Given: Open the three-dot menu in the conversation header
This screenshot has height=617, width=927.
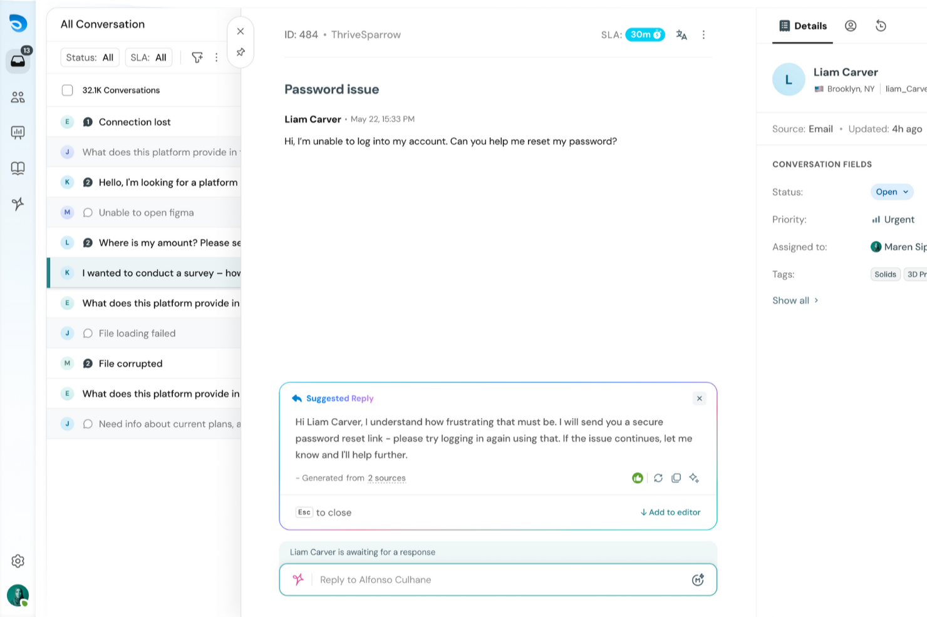Looking at the screenshot, I should [x=703, y=34].
